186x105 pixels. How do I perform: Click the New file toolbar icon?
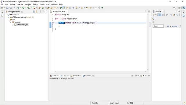pyautogui.click(x=2, y=8)
